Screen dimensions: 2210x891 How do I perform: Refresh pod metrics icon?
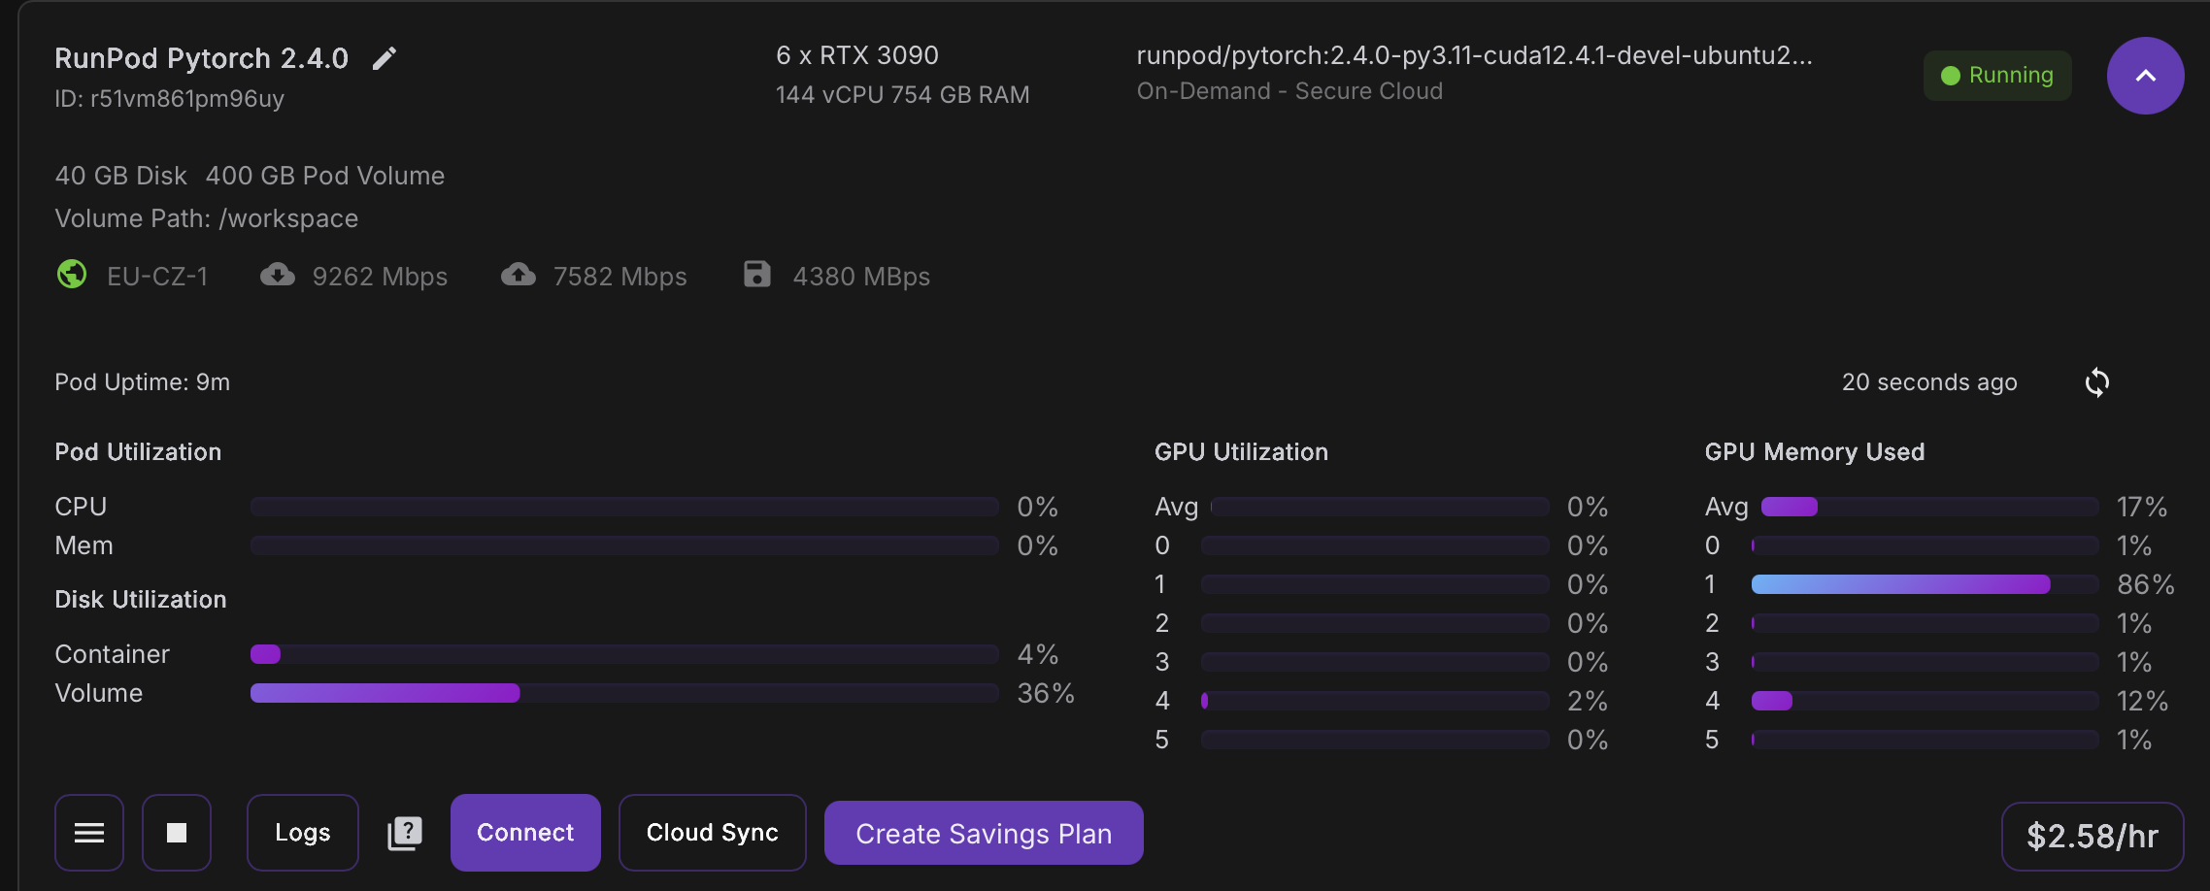coord(2097,382)
